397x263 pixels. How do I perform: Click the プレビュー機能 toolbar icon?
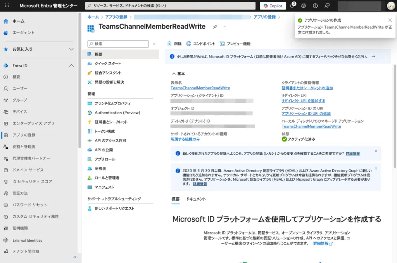[222, 44]
